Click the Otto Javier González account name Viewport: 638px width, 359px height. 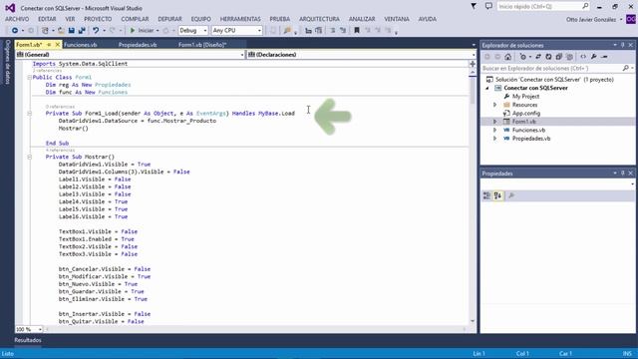coord(591,20)
